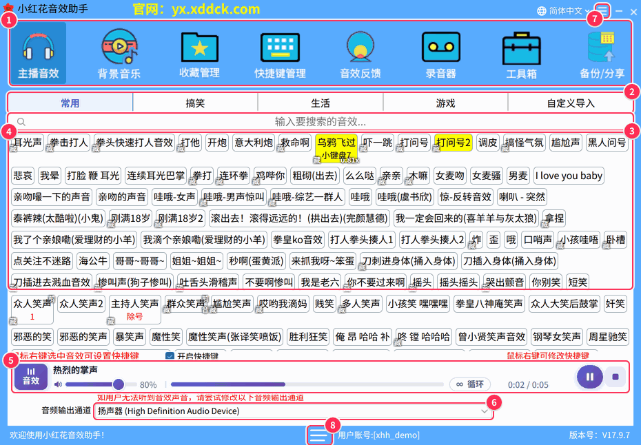Image resolution: width=641 pixels, height=445 pixels.
Task: Play the 秒啊(蛋黄派) sound effect
Action: tap(256, 260)
